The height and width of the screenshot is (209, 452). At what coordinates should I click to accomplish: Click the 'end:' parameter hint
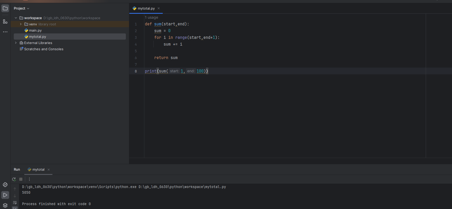click(191, 71)
